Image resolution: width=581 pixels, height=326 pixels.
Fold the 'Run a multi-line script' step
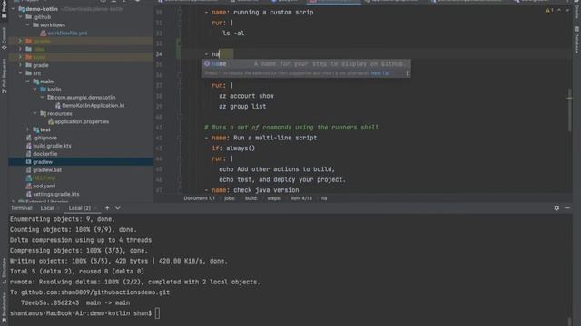[180, 138]
